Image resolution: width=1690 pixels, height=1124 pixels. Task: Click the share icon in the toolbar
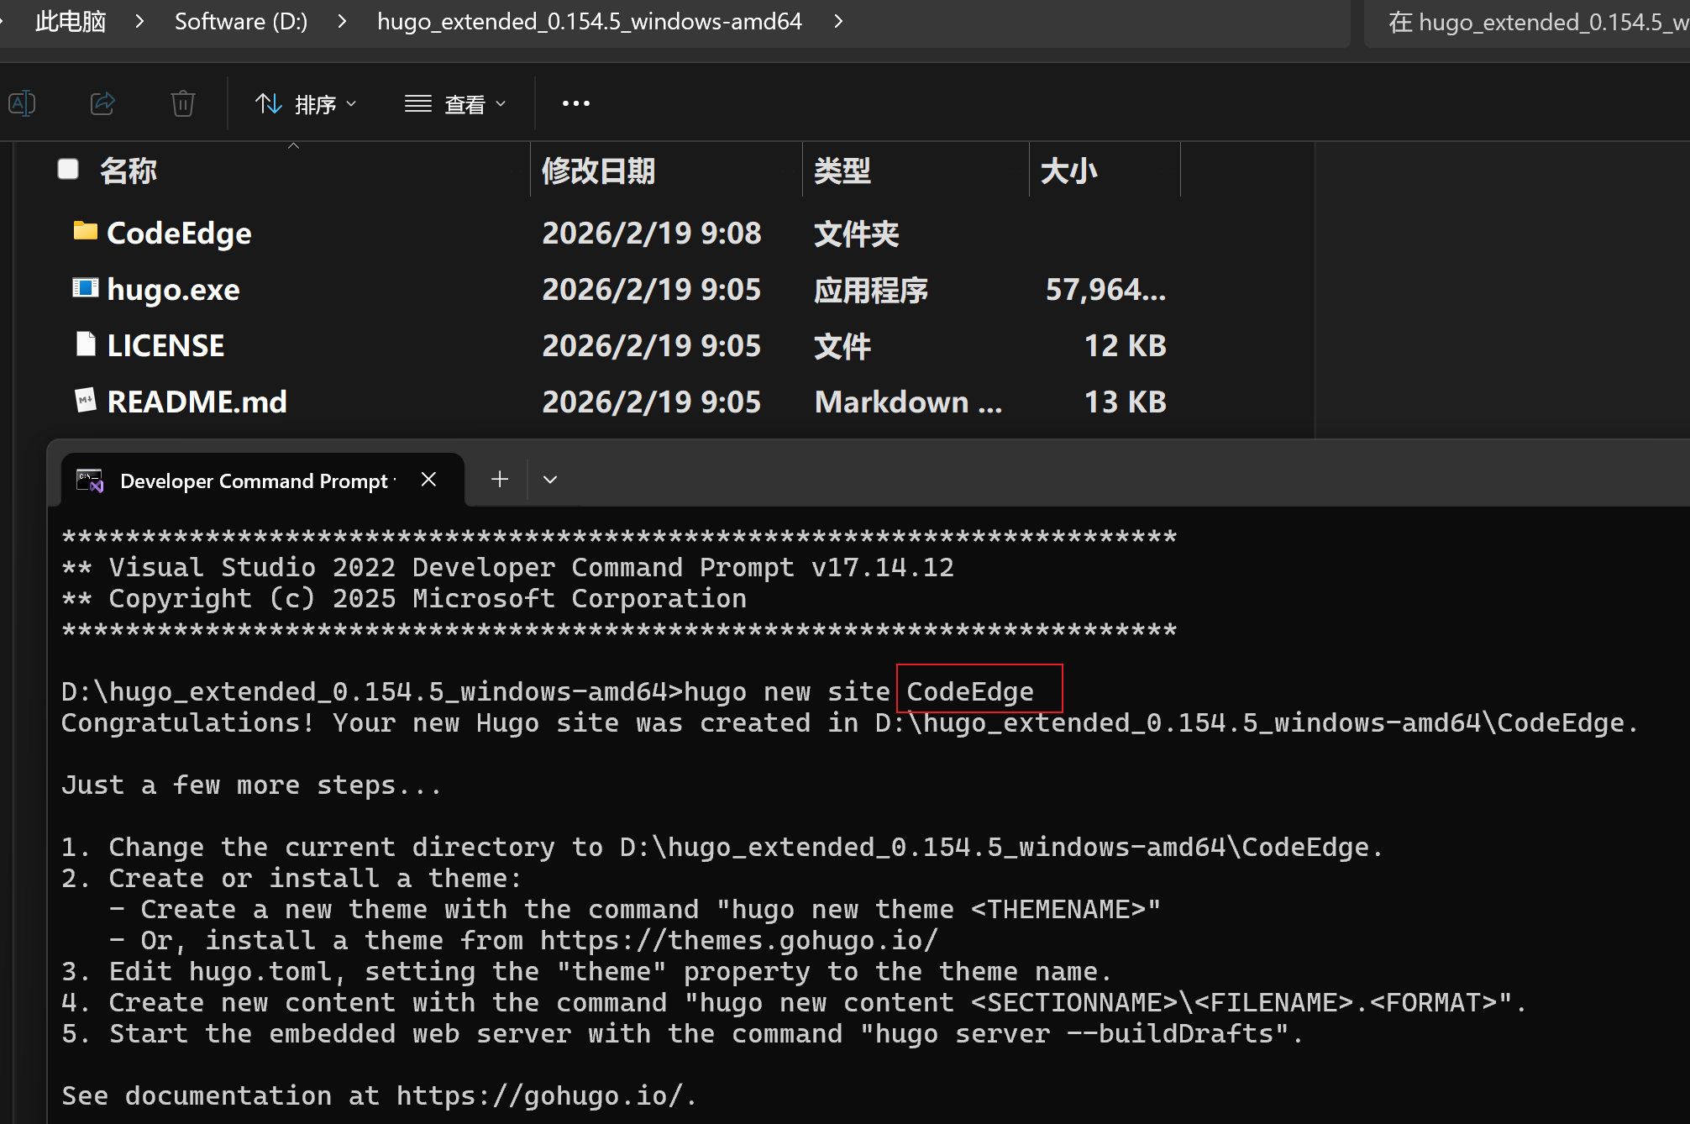click(x=102, y=103)
